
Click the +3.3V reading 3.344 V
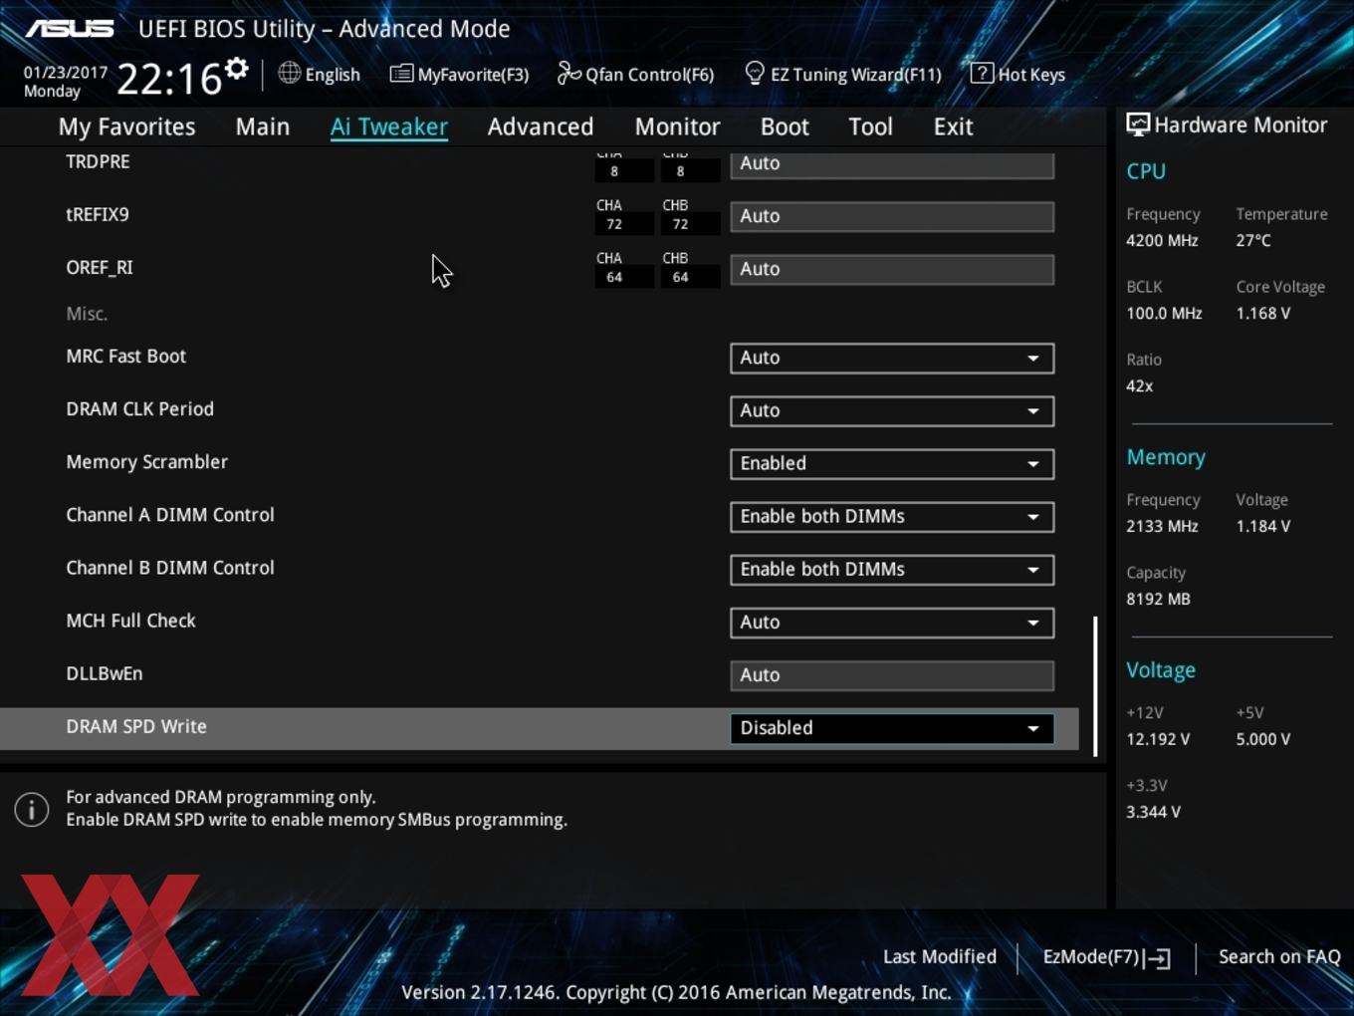point(1153,812)
